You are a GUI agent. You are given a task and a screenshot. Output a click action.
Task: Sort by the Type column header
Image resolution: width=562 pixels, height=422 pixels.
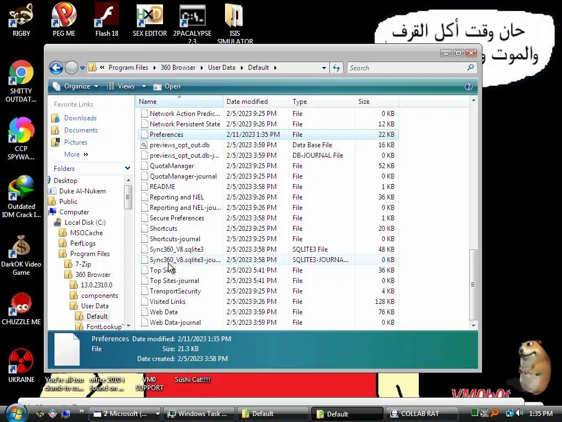tap(322, 102)
